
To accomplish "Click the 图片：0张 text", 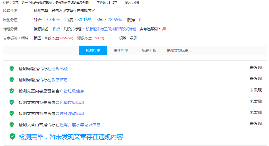I will pyautogui.click(x=132, y=3).
